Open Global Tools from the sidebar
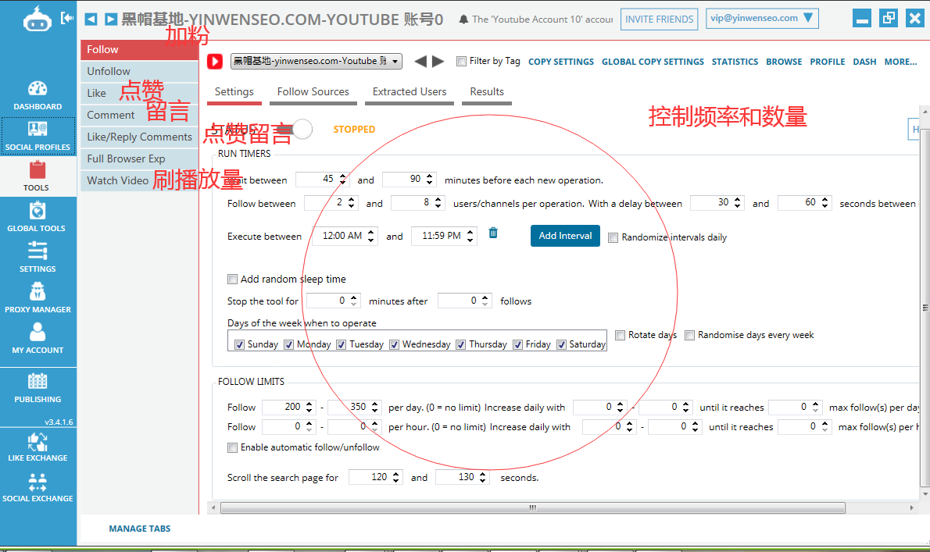Viewport: 930px width, 552px height. [x=36, y=216]
